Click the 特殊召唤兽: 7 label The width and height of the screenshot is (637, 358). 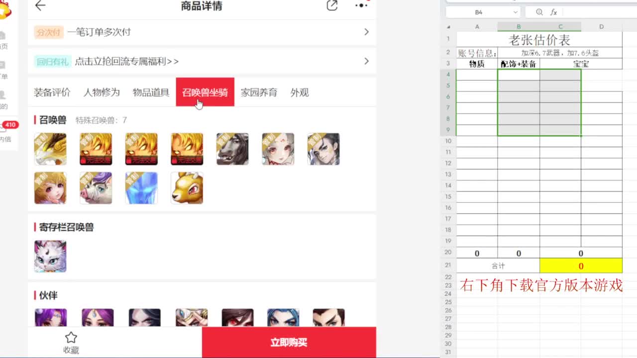[101, 120]
